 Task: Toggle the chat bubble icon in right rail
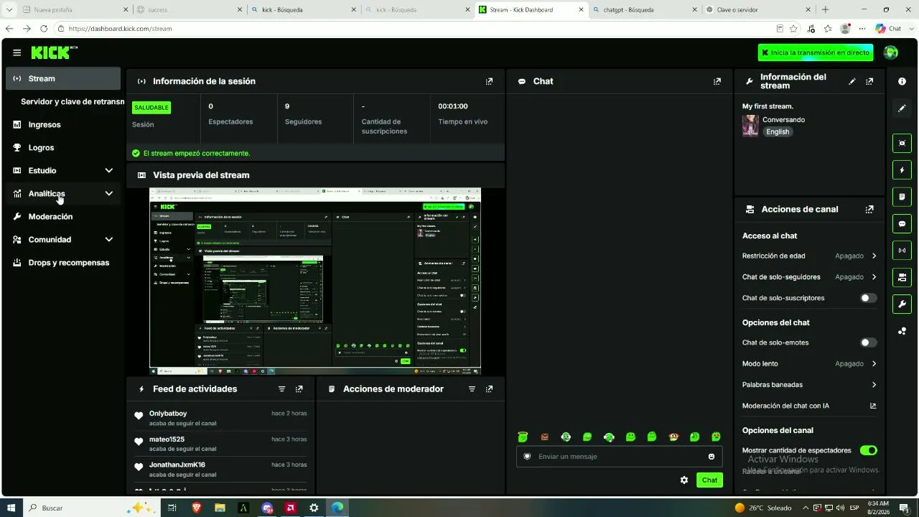point(902,223)
